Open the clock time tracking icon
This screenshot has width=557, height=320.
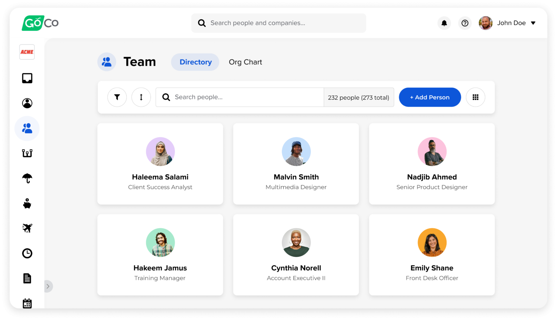(27, 253)
